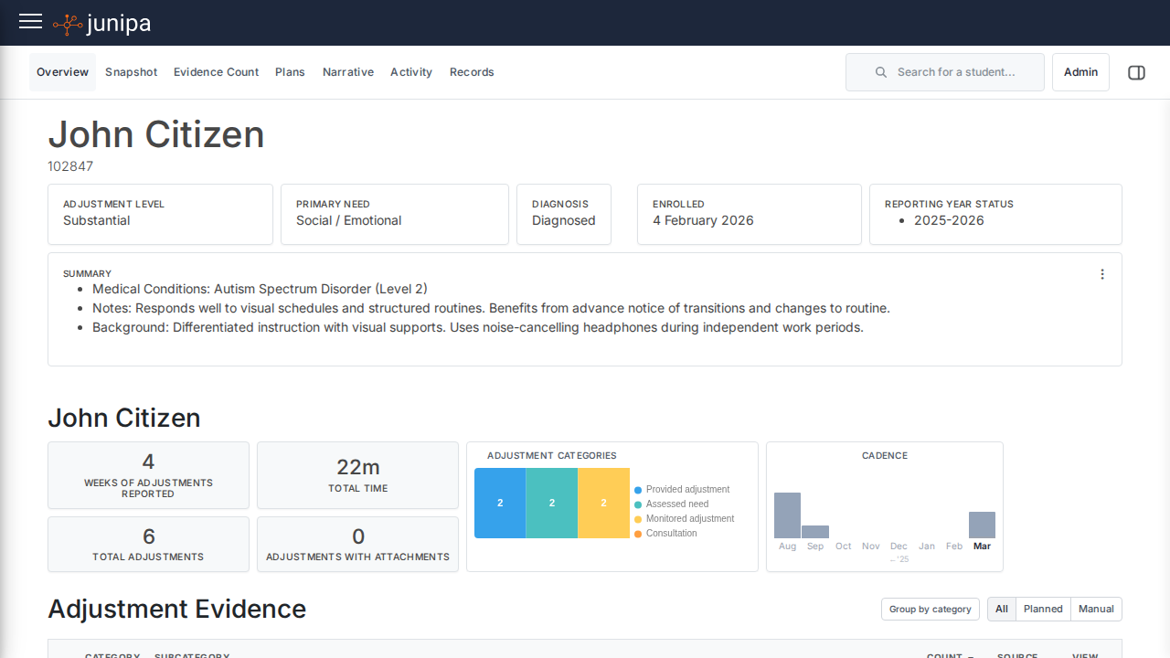This screenshot has height=658, width=1170.
Task: Open the summary card three-dot menu
Action: [1102, 273]
